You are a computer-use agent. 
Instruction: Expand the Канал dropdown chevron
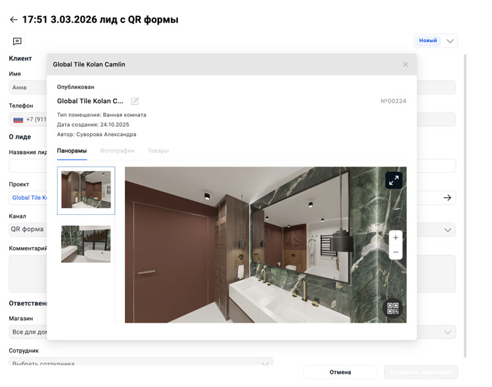click(448, 230)
